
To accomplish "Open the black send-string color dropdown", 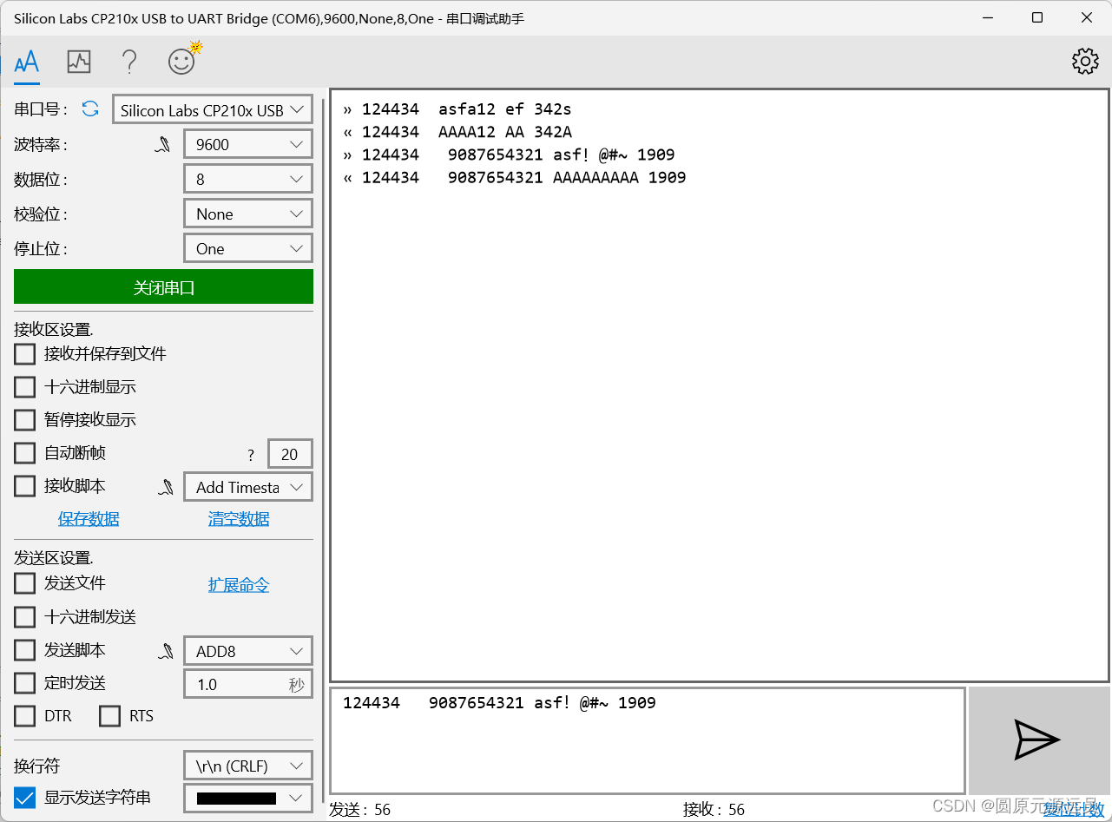I will coord(248,798).
